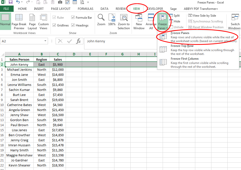Switch to Normal workbook view
This screenshot has height=170, width=241.
click(x=5, y=21)
